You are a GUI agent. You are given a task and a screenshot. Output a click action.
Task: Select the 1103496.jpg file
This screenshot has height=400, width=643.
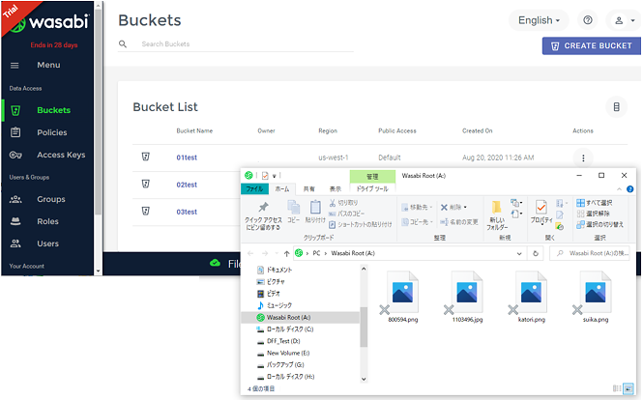(467, 298)
